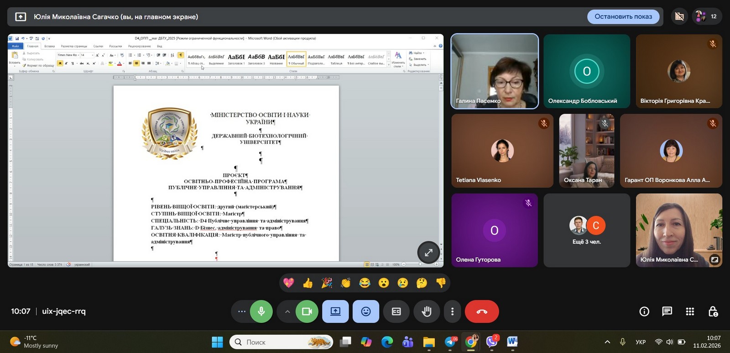
Task: Expand the shared screen to full view
Action: click(428, 253)
